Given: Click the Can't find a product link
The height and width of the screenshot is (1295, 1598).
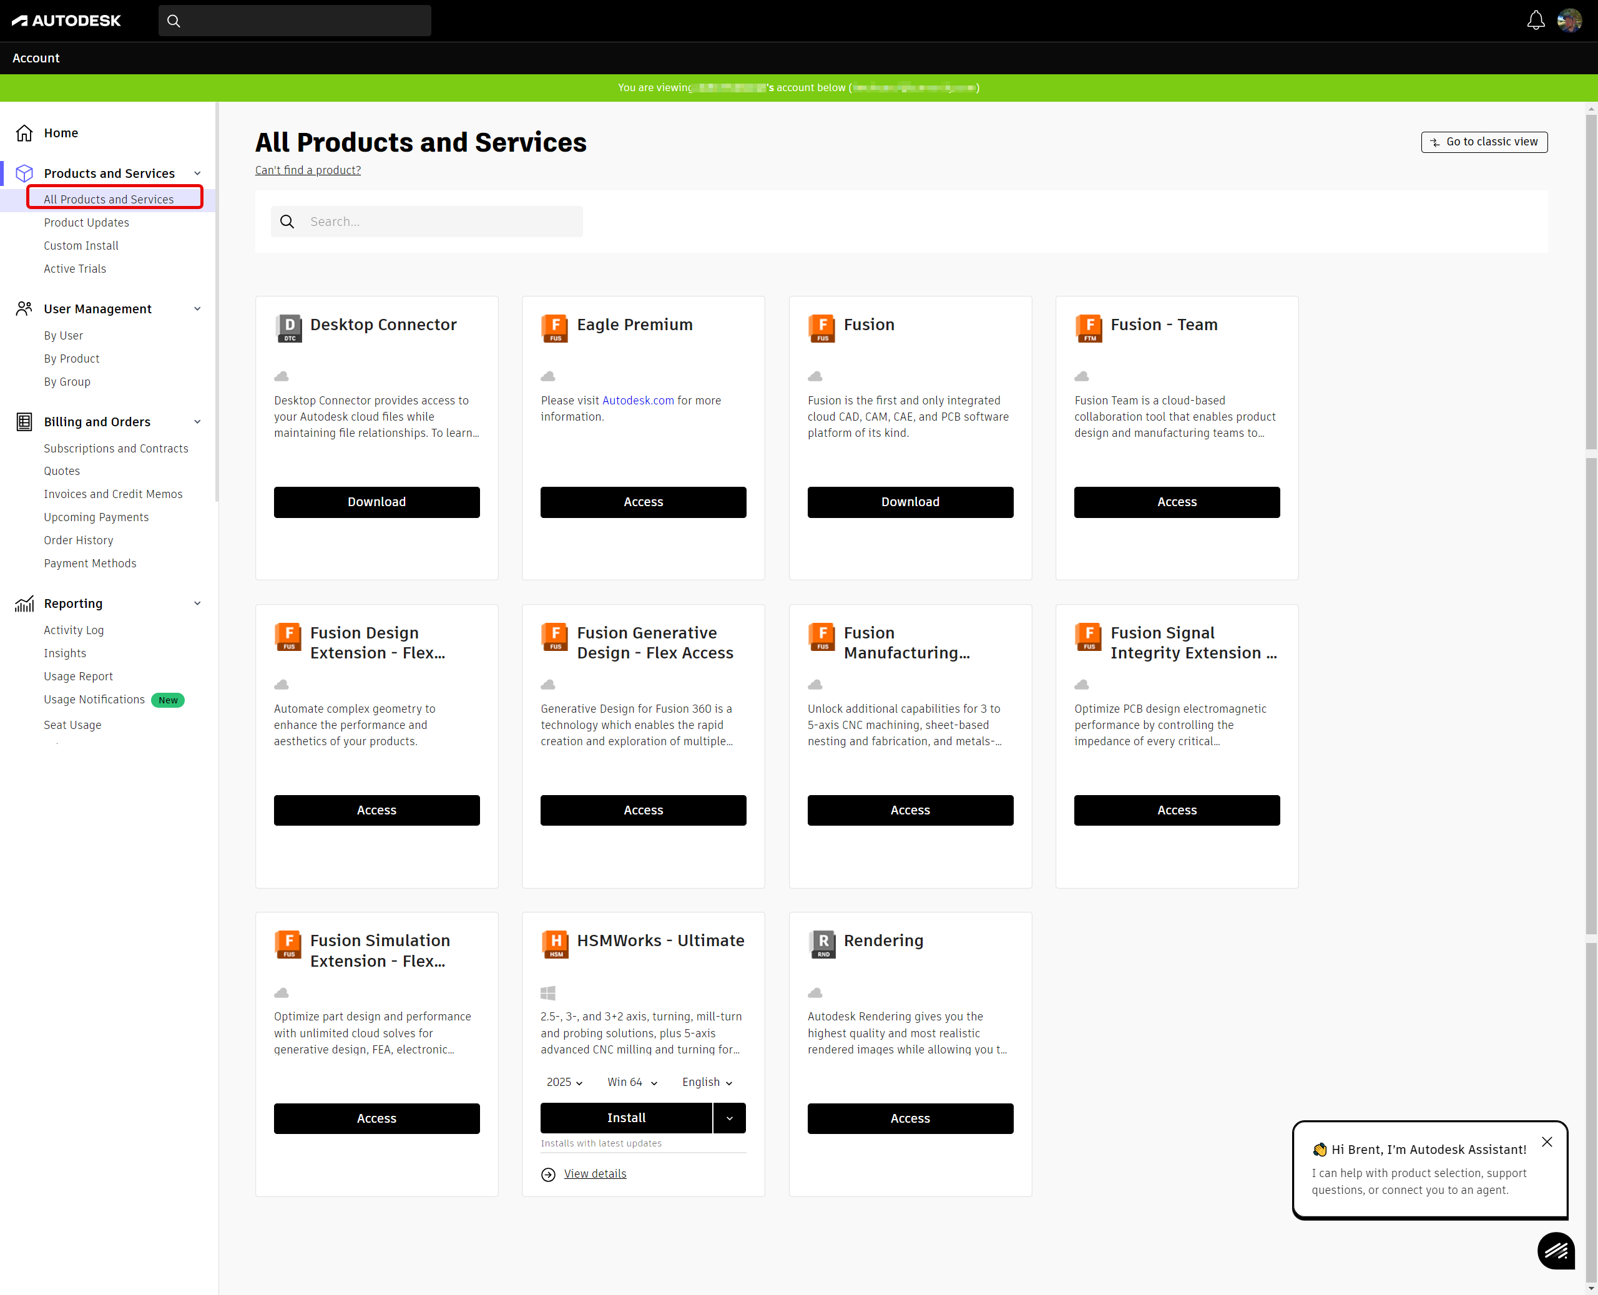Looking at the screenshot, I should 307,170.
